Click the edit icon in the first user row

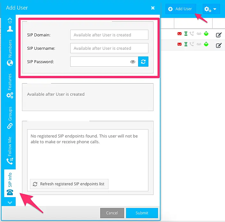[x=219, y=35]
